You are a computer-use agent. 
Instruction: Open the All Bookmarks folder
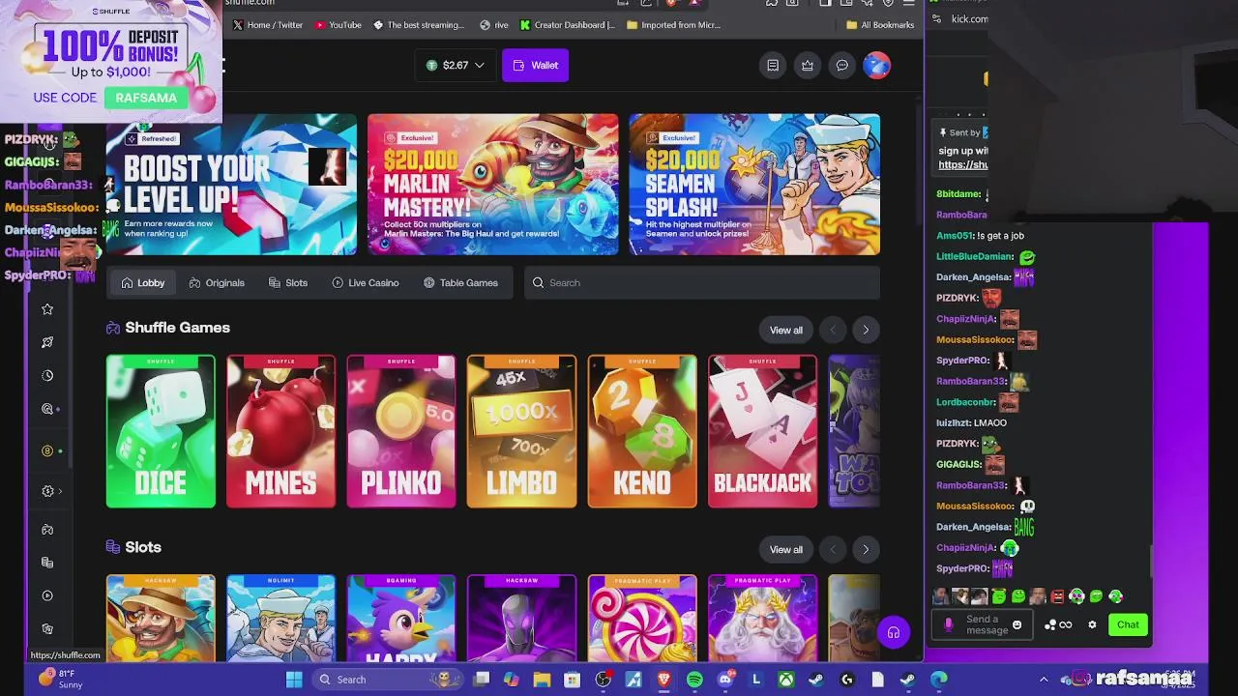(x=880, y=25)
